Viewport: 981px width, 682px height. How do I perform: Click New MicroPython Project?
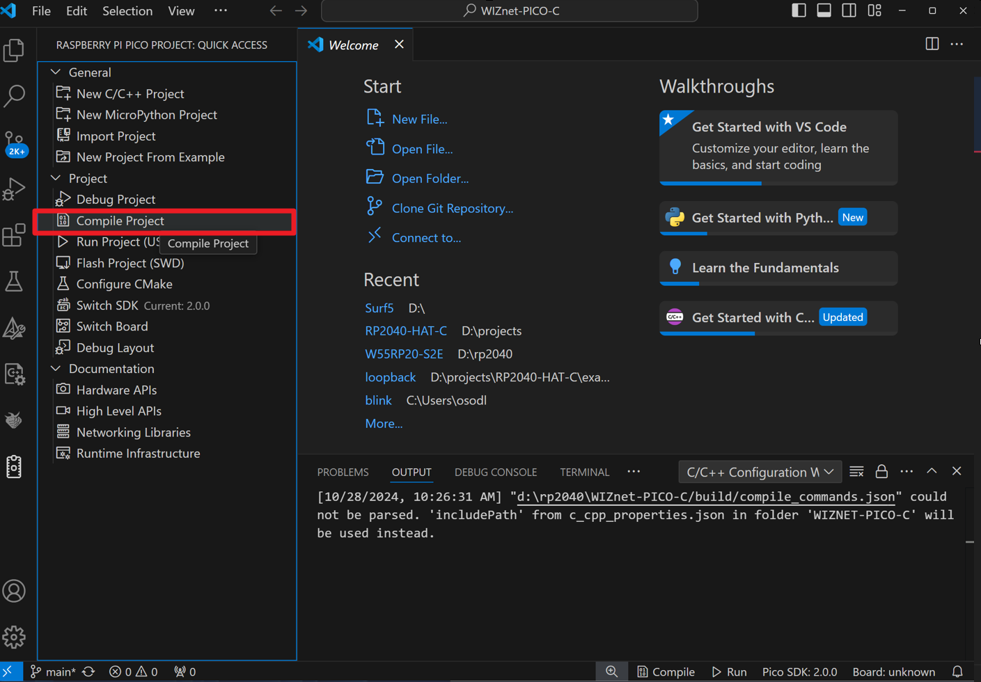click(146, 115)
